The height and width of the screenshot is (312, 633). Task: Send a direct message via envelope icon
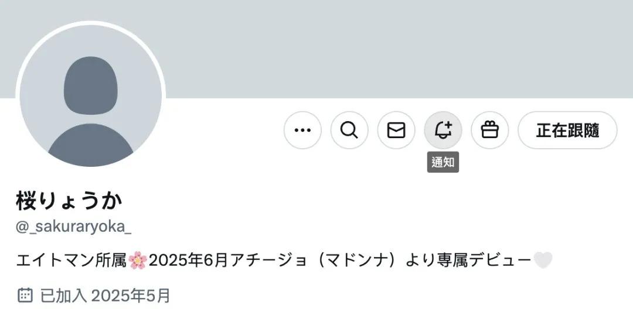pos(396,130)
